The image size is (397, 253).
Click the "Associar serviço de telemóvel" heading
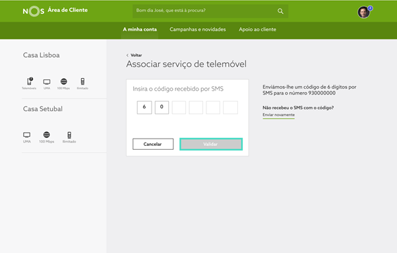pyautogui.click(x=187, y=64)
